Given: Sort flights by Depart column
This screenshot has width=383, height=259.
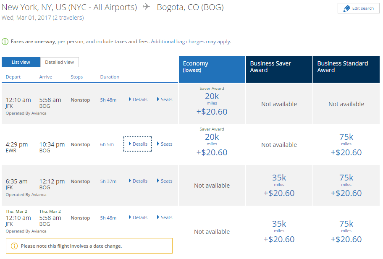Looking at the screenshot, I should (13, 77).
